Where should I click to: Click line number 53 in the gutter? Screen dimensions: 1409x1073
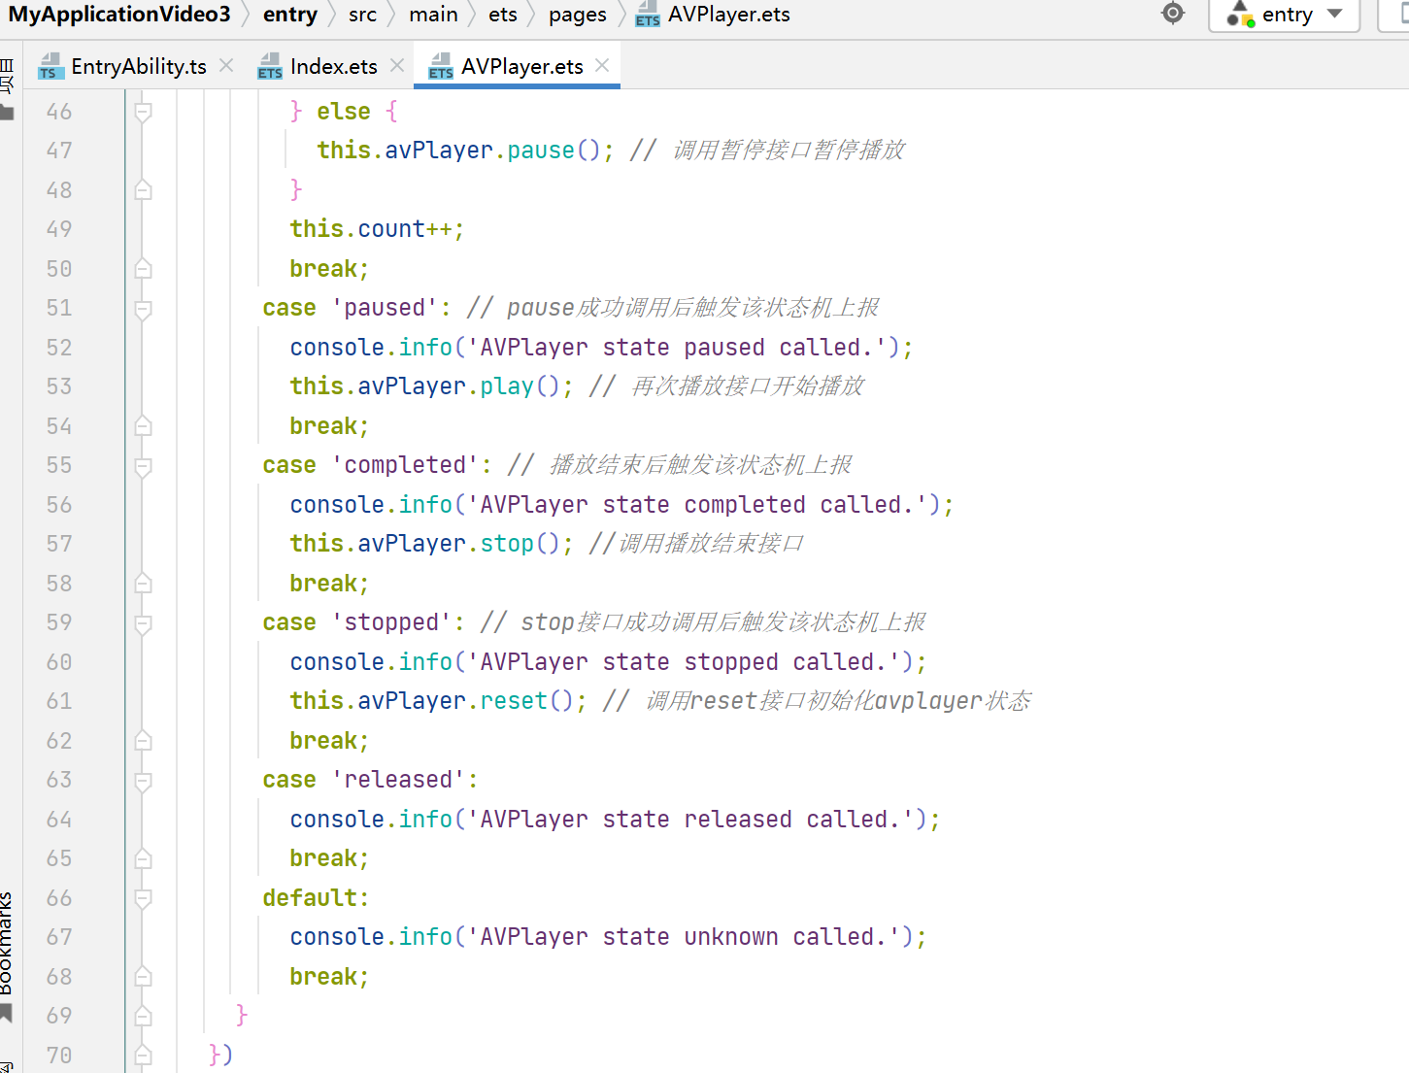pos(59,386)
